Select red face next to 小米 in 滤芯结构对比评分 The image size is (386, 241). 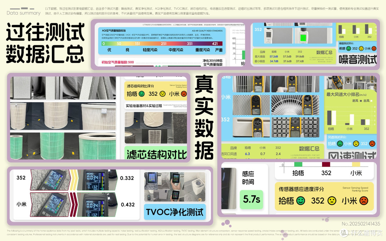coord(184,94)
